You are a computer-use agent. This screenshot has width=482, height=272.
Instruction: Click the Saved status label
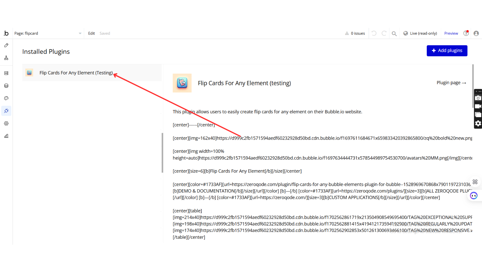tap(105, 33)
